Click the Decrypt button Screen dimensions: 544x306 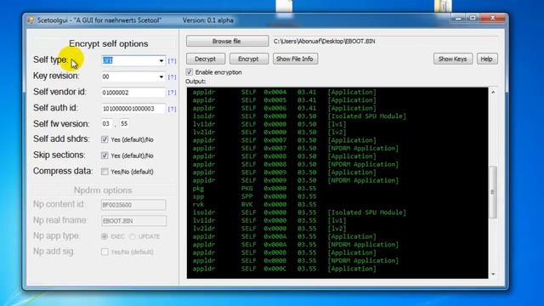coord(206,59)
